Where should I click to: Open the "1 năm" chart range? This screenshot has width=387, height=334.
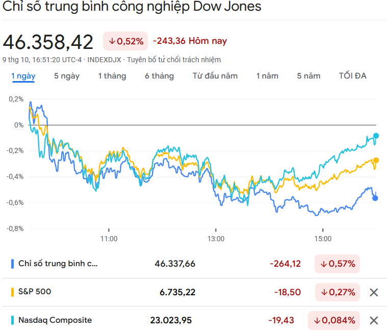coord(267,76)
